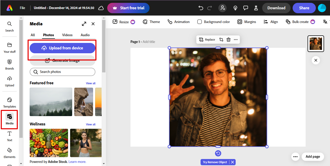This screenshot has width=330, height=166.
Task: Open the Adobe Express home logo
Action: (10, 8)
